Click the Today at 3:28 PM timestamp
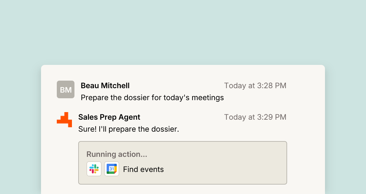This screenshot has width=366, height=194. 255,85
